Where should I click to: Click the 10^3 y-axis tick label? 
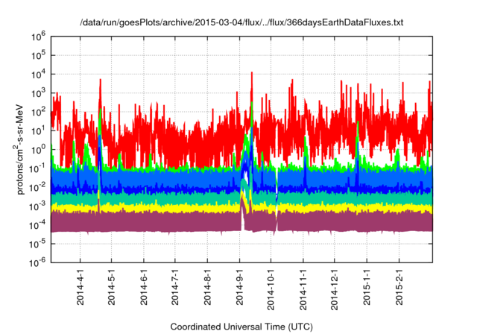click(38, 93)
